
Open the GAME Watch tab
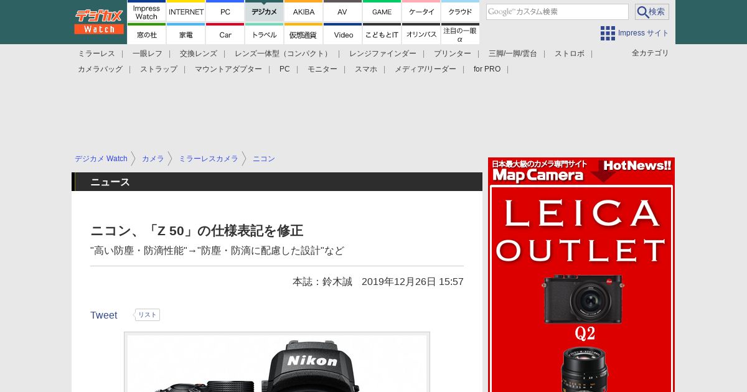pyautogui.click(x=382, y=11)
